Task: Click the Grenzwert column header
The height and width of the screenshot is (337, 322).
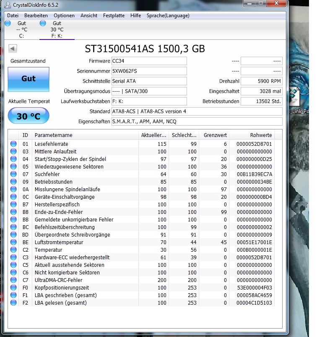Action: coord(214,135)
